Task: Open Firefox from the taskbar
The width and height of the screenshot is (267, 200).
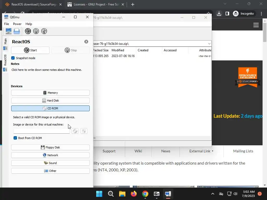Action: pyautogui.click(x=134, y=194)
